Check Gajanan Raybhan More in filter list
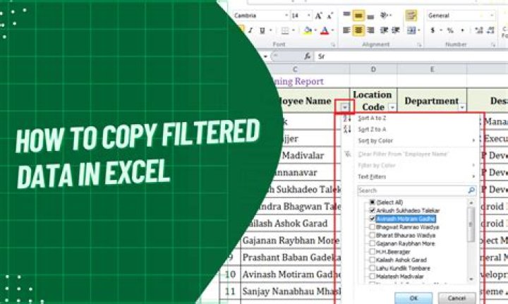 click(x=373, y=243)
